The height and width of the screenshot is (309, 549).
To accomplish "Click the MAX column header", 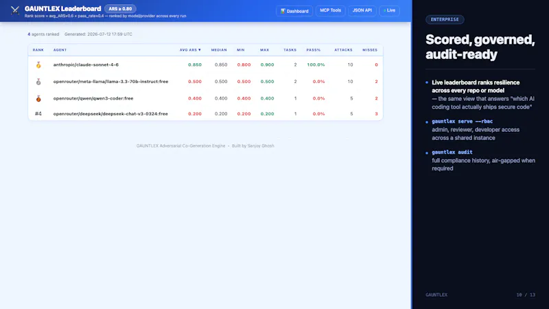I will coord(265,50).
